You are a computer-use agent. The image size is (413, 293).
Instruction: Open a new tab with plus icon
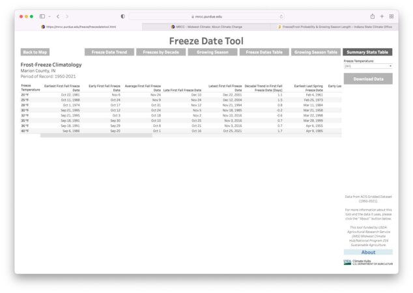pos(382,16)
